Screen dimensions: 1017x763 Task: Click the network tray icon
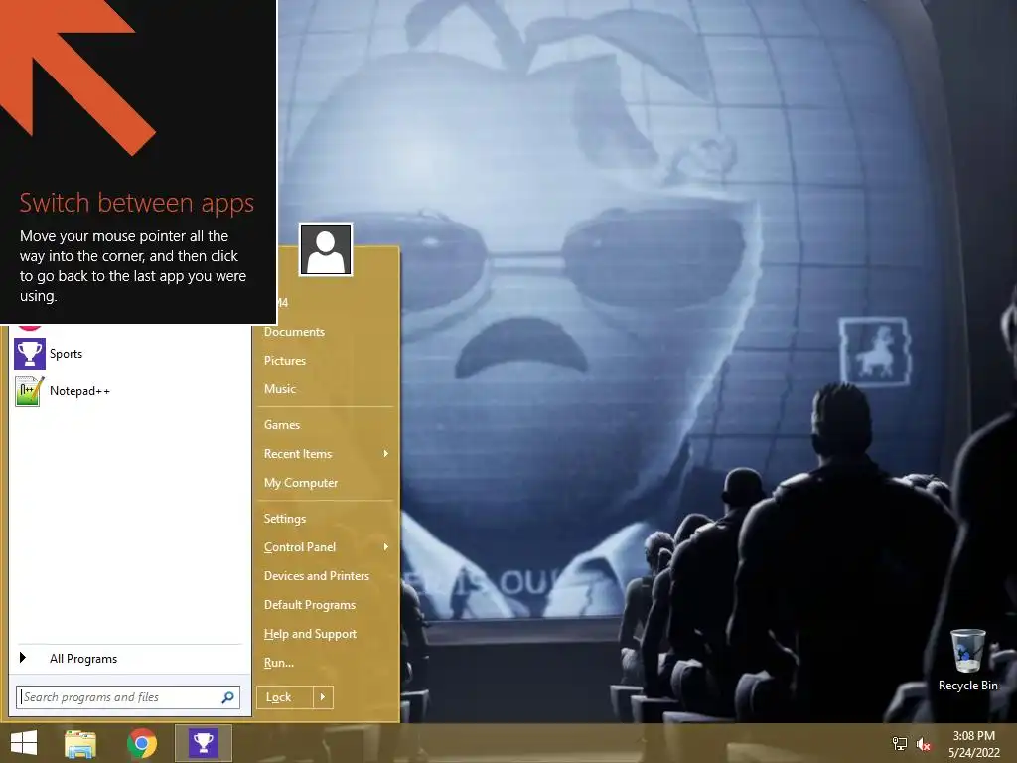click(900, 744)
